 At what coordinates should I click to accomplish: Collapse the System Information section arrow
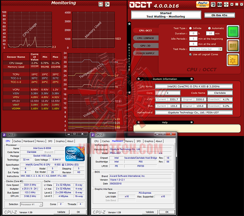coord(191,79)
